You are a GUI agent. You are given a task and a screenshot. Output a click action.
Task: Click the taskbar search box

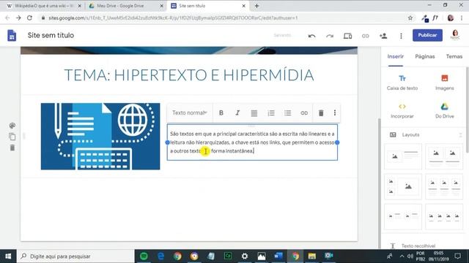(75, 256)
